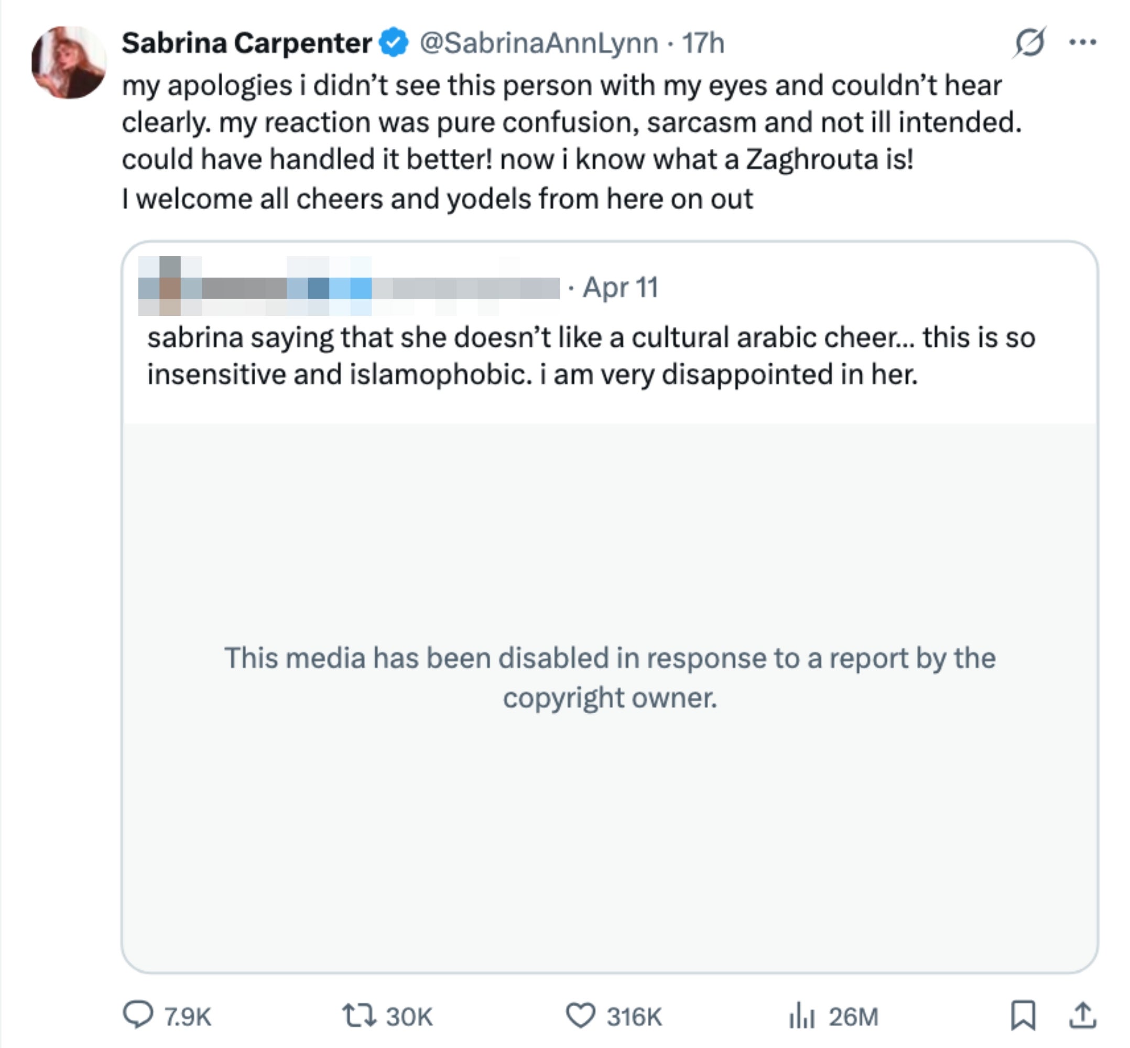1130x1048 pixels.
Task: Open the quoted tweet about arabic cheer
Action: click(591, 356)
